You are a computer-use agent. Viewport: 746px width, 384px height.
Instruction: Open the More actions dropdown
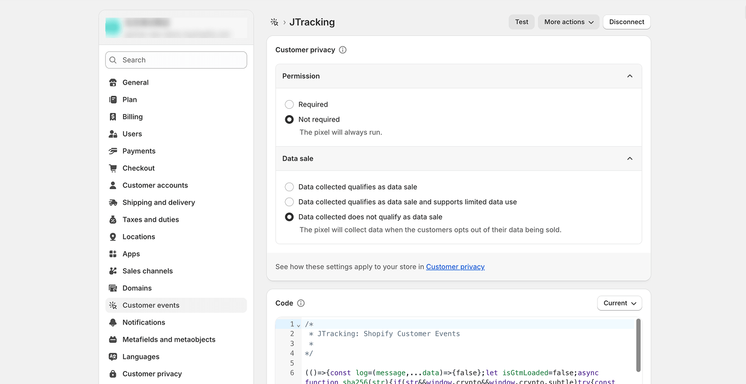[568, 22]
